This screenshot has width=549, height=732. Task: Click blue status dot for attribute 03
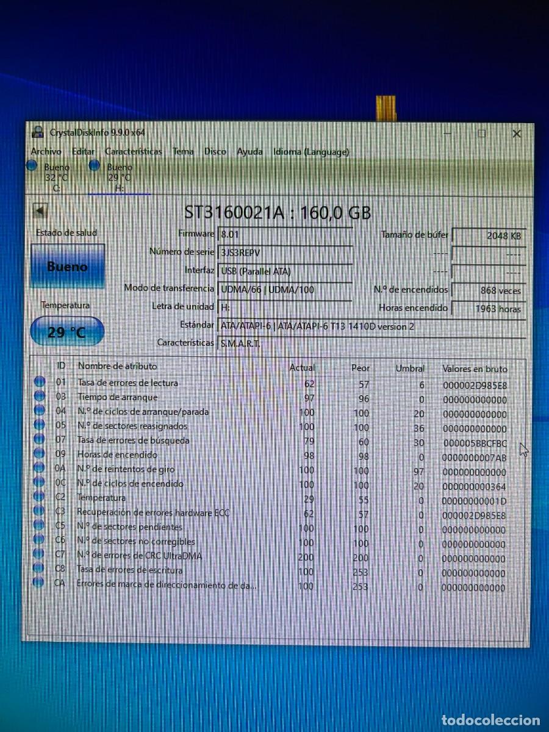[x=40, y=396]
